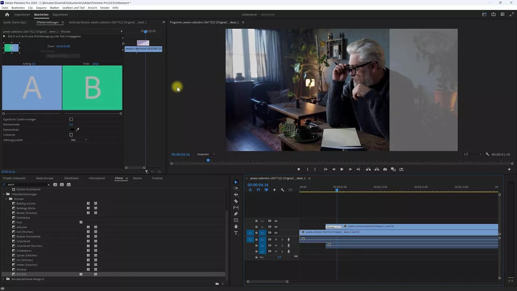517x291 pixels.
Task: Click the camera export frame icon
Action: (x=385, y=169)
